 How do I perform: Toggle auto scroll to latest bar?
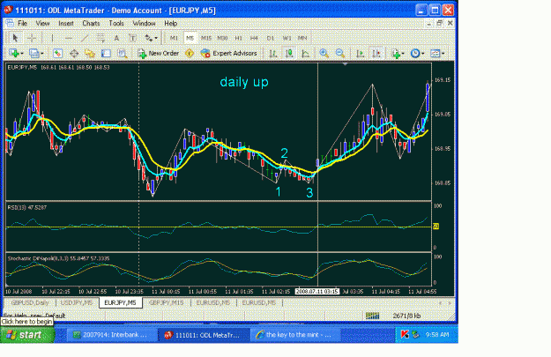(360, 54)
